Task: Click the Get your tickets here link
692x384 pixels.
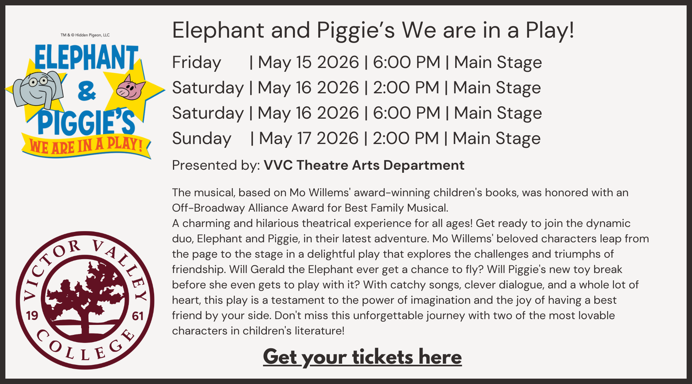Action: coord(362,357)
